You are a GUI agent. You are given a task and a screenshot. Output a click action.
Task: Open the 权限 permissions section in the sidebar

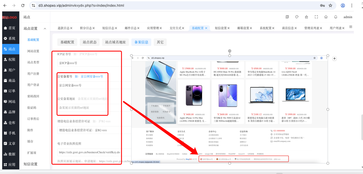[9, 60]
